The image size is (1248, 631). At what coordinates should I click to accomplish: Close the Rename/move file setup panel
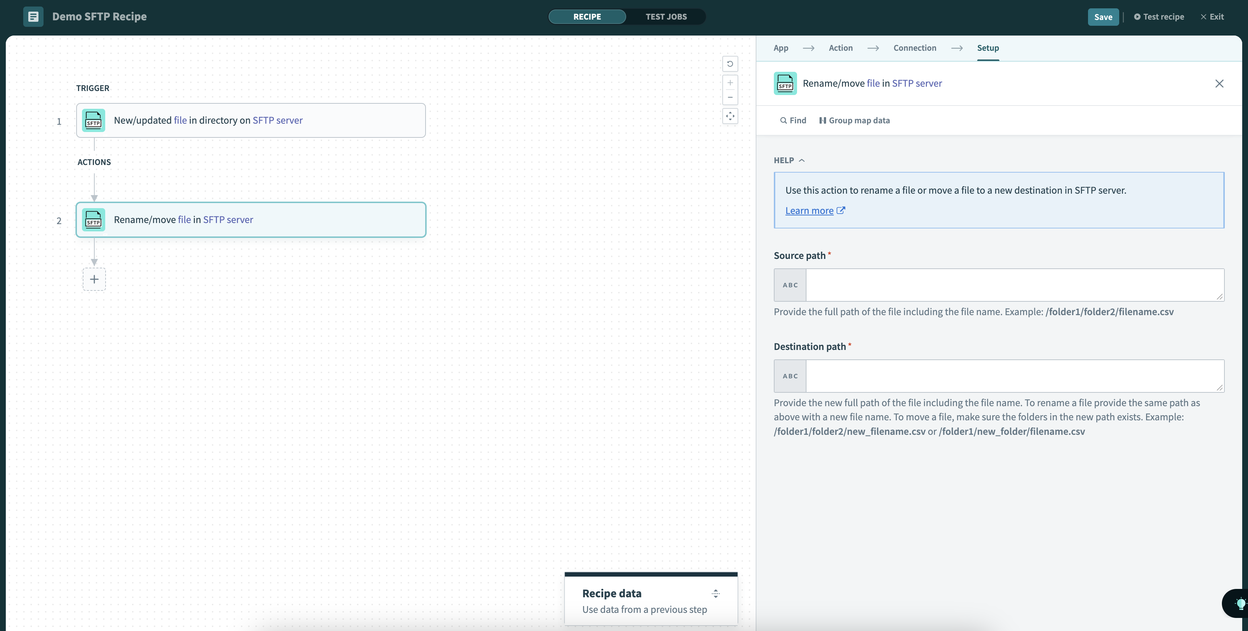click(x=1219, y=84)
